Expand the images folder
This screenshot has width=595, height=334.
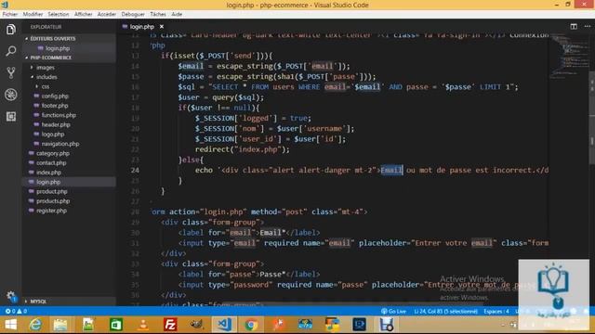pos(46,68)
